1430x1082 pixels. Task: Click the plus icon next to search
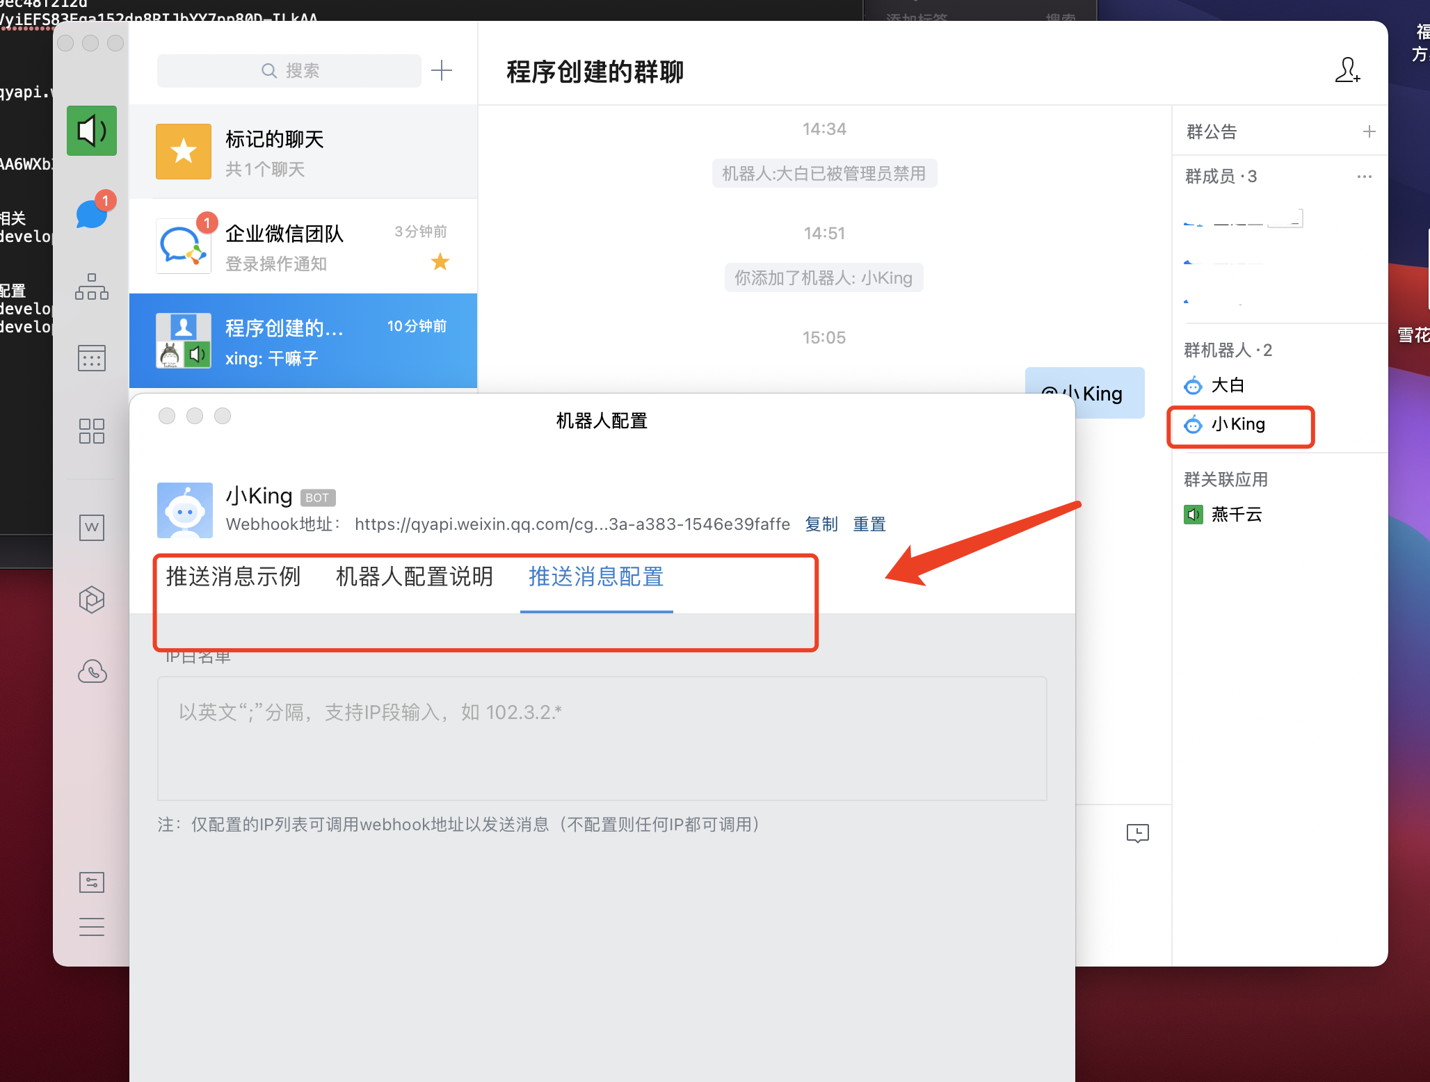coord(442,70)
